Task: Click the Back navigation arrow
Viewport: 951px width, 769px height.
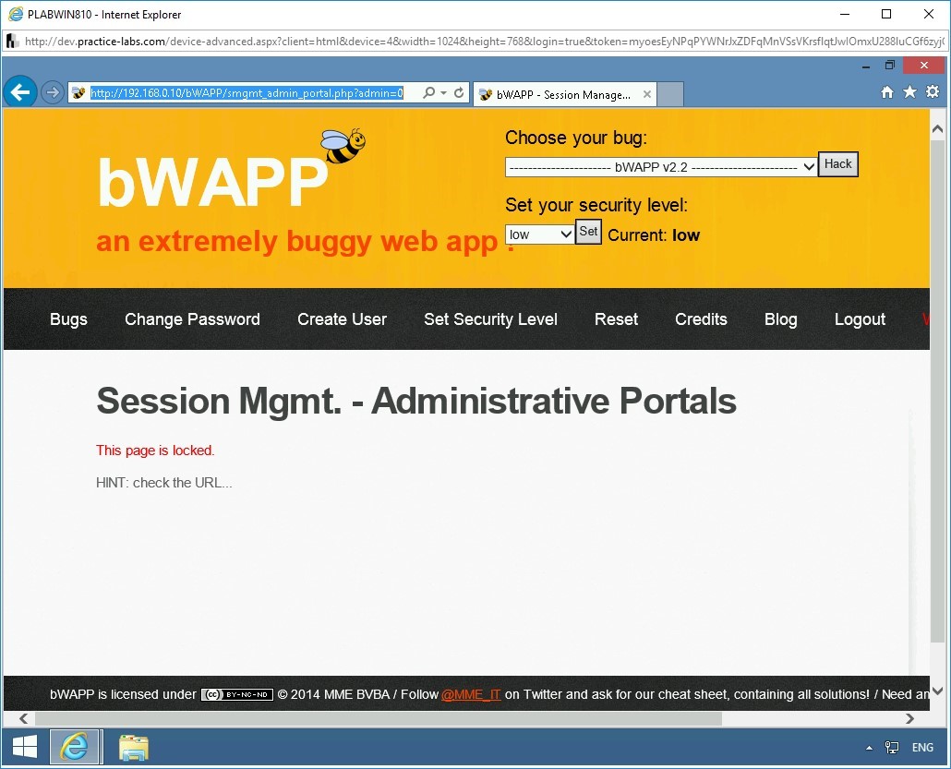Action: coord(20,91)
